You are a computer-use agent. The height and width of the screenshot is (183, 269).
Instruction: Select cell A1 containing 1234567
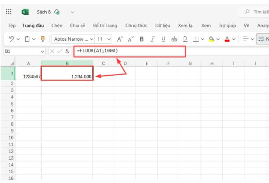pyautogui.click(x=29, y=73)
